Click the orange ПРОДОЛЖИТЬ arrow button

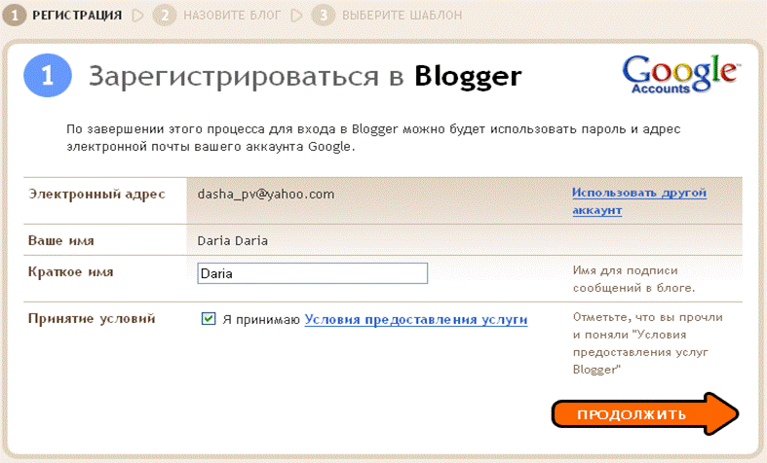coord(645,413)
